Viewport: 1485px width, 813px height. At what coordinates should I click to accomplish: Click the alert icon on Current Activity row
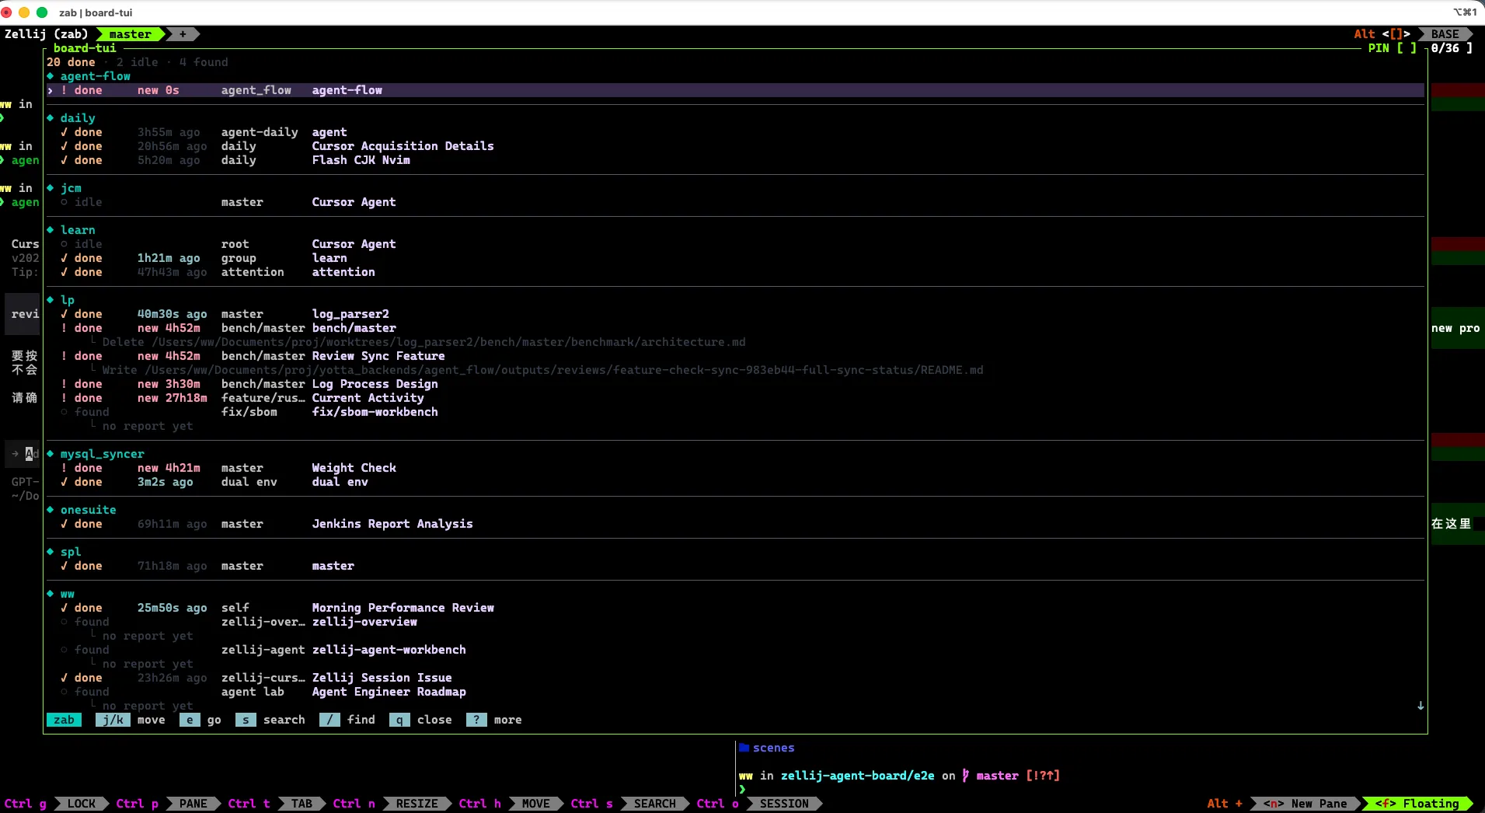pos(64,398)
